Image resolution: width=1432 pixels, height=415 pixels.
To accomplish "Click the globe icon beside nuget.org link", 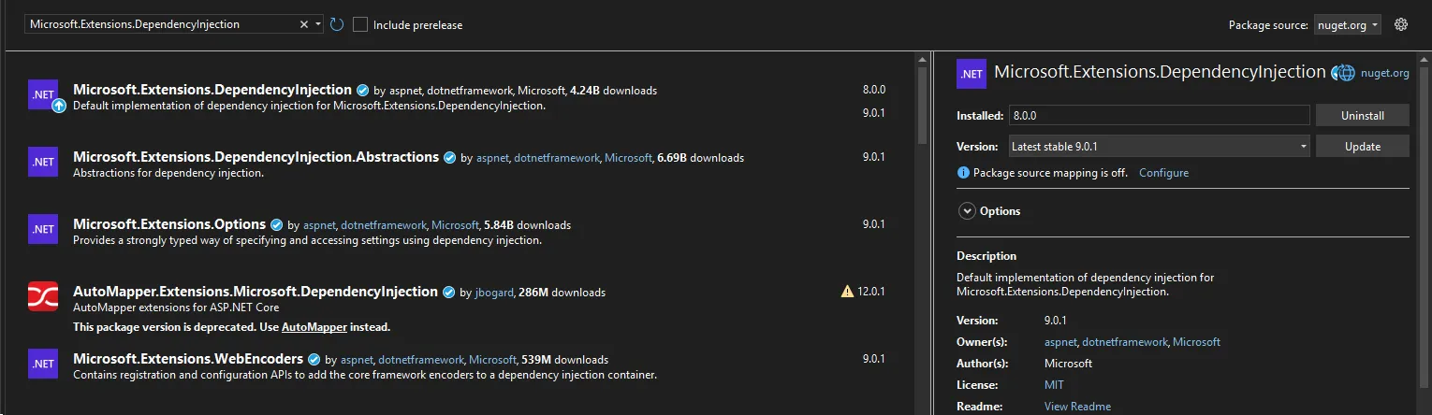I will 1345,73.
